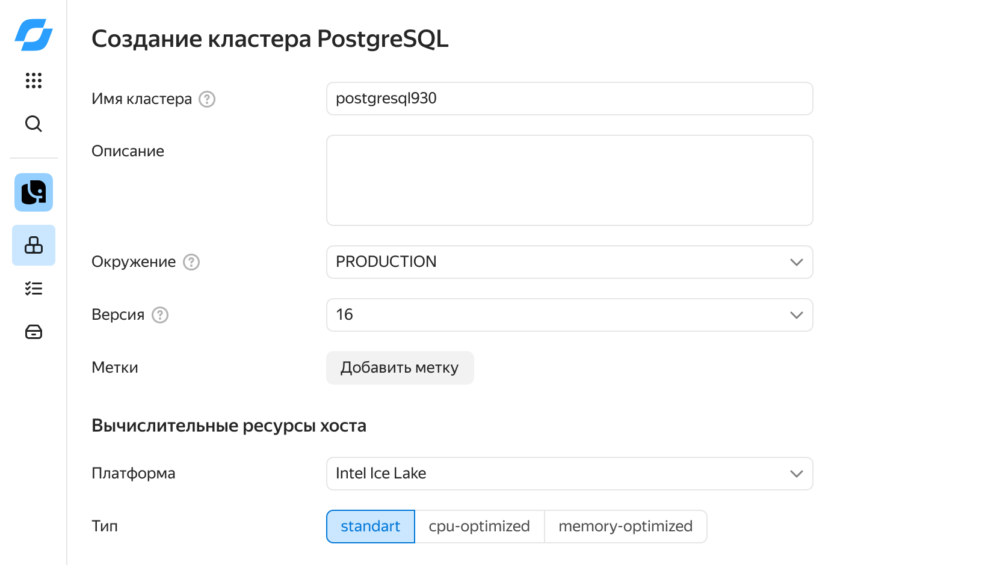This screenshot has width=982, height=565.
Task: Click the backups storage icon in sidebar
Action: (x=34, y=332)
